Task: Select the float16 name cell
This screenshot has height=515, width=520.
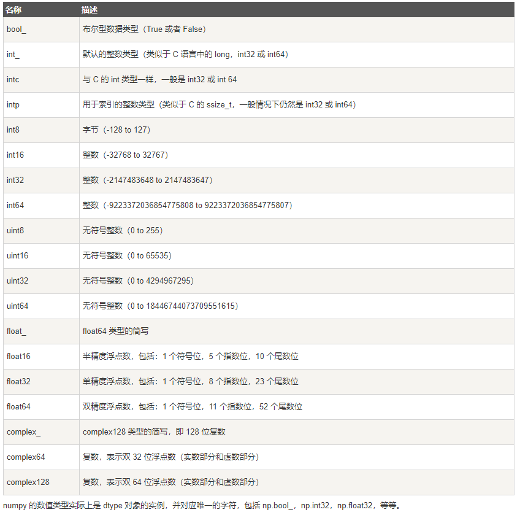Action: [41, 357]
